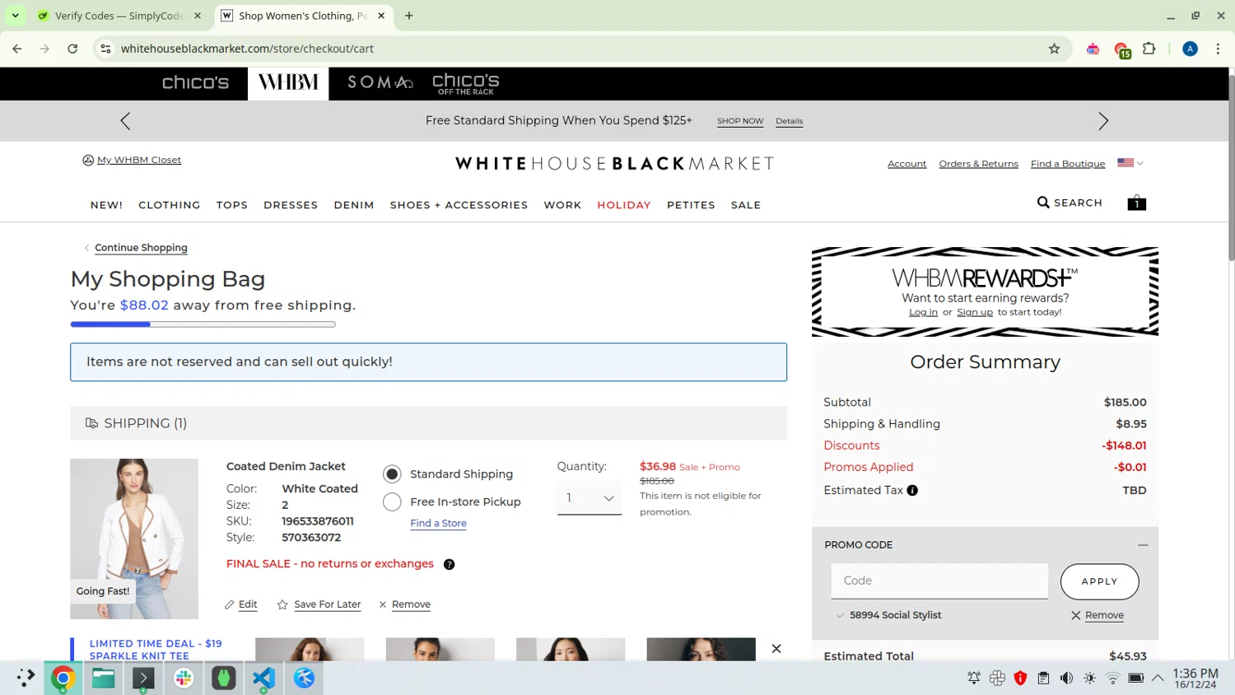
Task: Click the Sign up rewards link
Action: [975, 312]
